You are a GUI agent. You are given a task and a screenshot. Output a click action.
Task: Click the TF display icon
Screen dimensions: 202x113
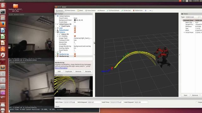tap(58, 52)
